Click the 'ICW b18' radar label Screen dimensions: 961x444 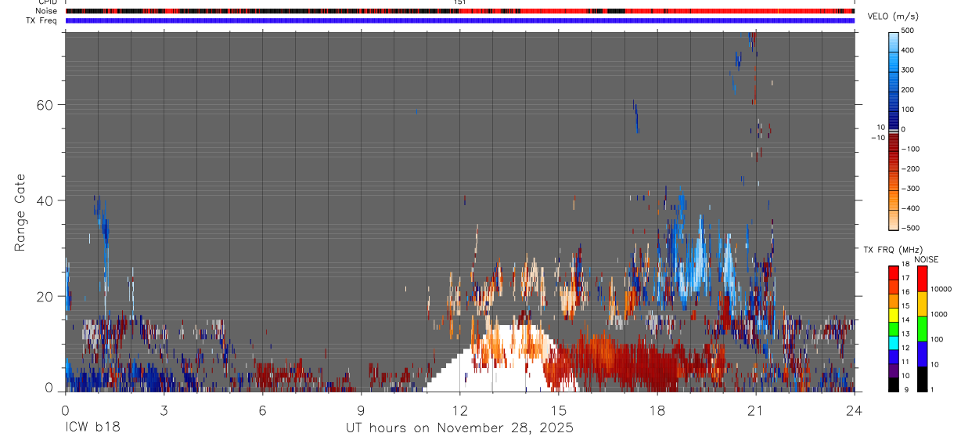click(x=92, y=428)
